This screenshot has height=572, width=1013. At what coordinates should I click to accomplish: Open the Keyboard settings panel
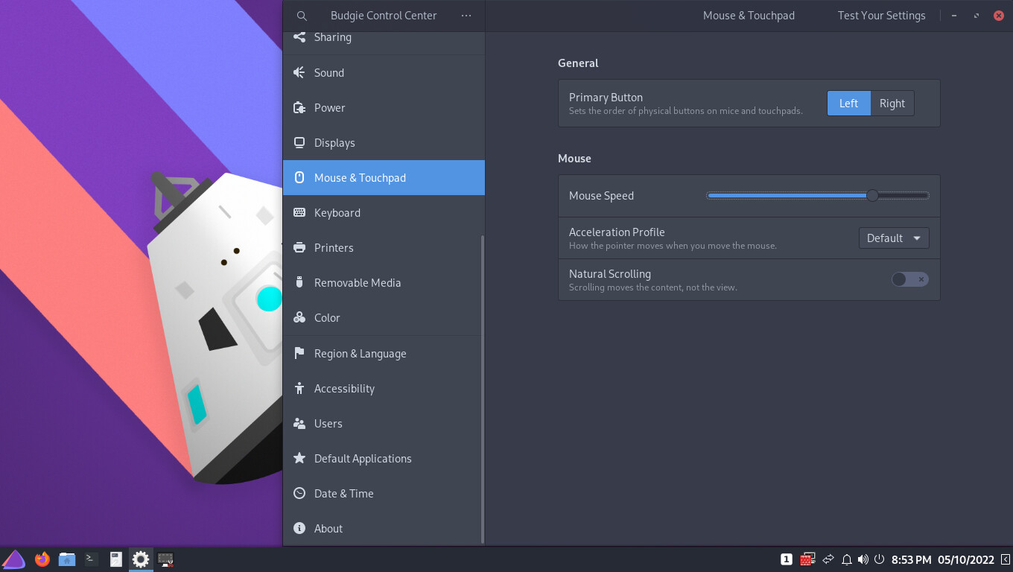pos(337,212)
